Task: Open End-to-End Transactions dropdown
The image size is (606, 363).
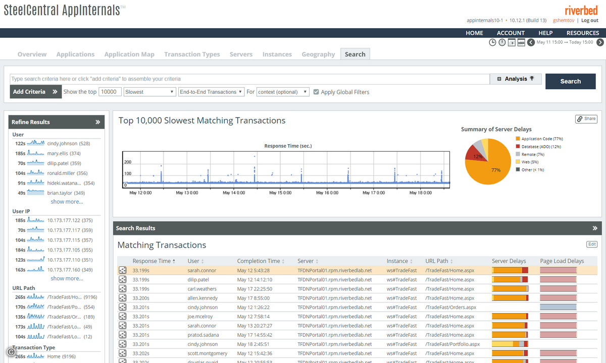Action: 211,92
